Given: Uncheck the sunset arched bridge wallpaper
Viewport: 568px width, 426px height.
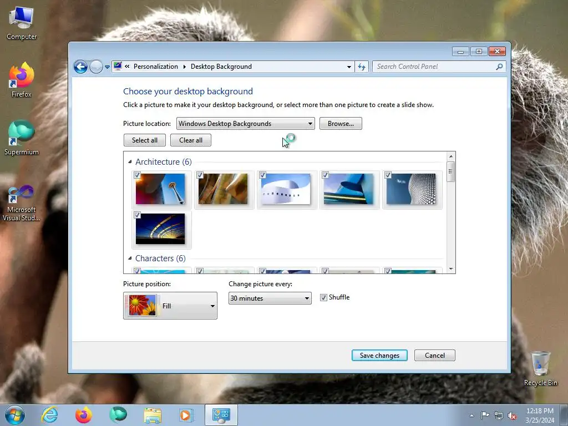Looking at the screenshot, I should tap(138, 215).
